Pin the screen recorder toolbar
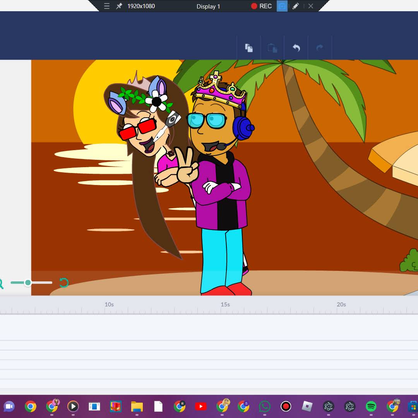 [x=119, y=6]
